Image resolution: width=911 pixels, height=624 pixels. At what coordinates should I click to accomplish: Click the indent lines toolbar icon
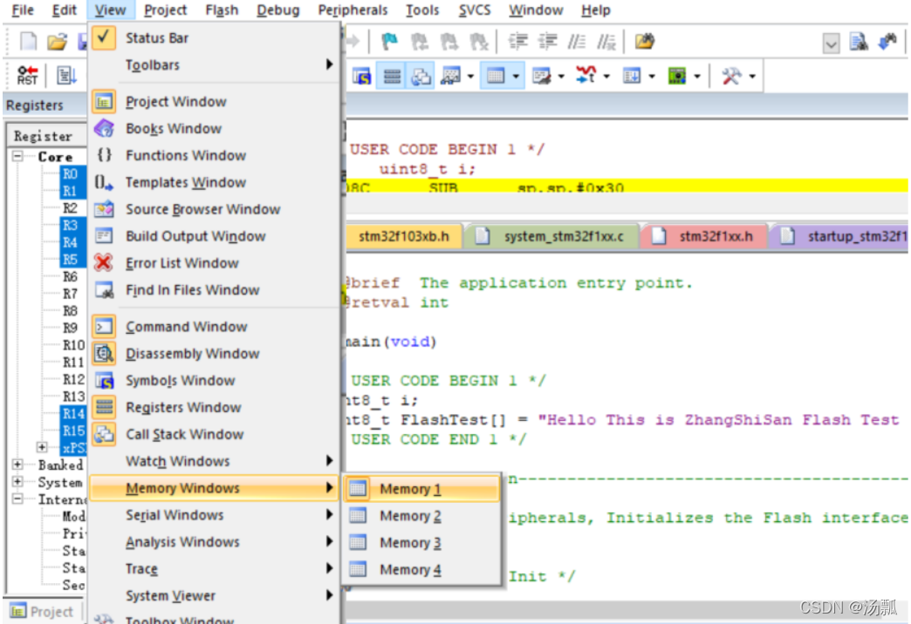[x=517, y=41]
